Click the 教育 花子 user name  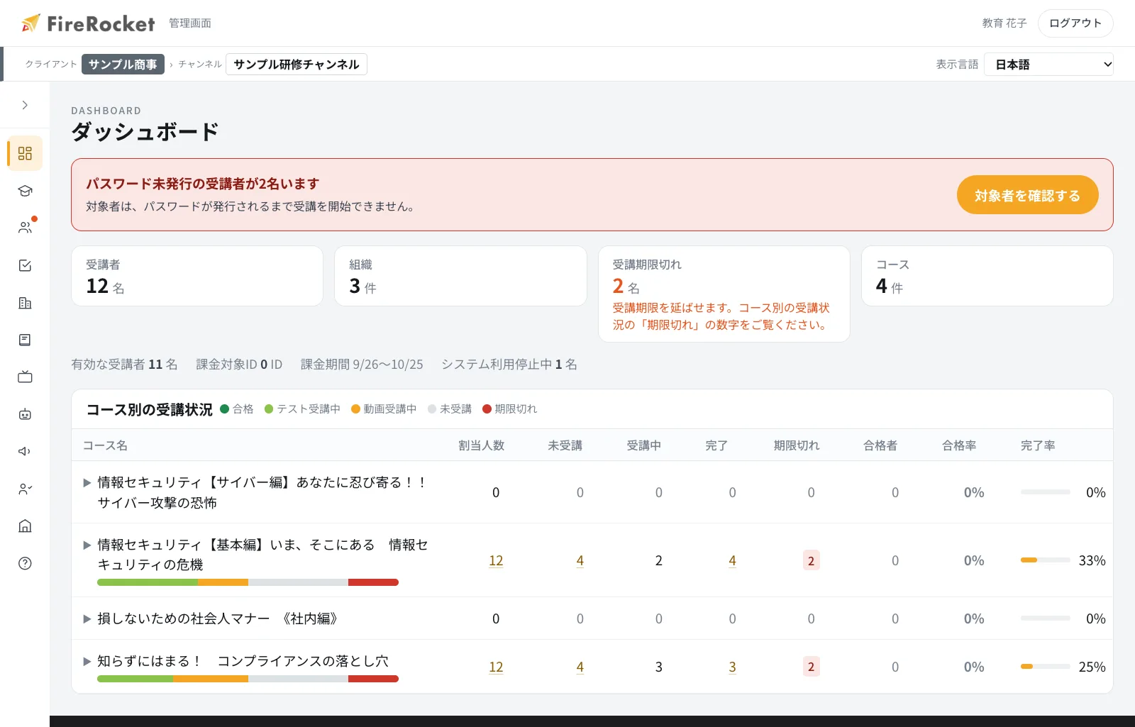[x=1004, y=23]
